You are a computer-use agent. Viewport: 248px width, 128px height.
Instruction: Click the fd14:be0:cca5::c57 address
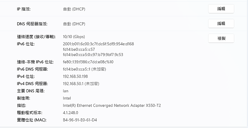(x=79, y=49)
